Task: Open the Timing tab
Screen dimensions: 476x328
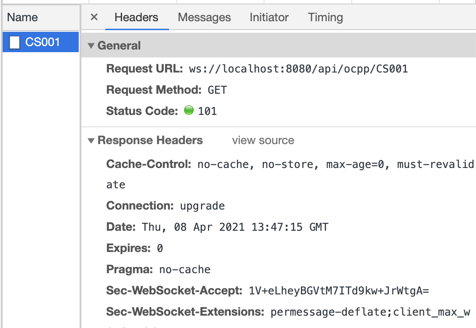Action: coord(325,17)
